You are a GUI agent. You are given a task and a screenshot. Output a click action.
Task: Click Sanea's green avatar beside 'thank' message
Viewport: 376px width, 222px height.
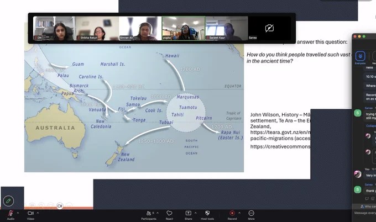coord(358,189)
